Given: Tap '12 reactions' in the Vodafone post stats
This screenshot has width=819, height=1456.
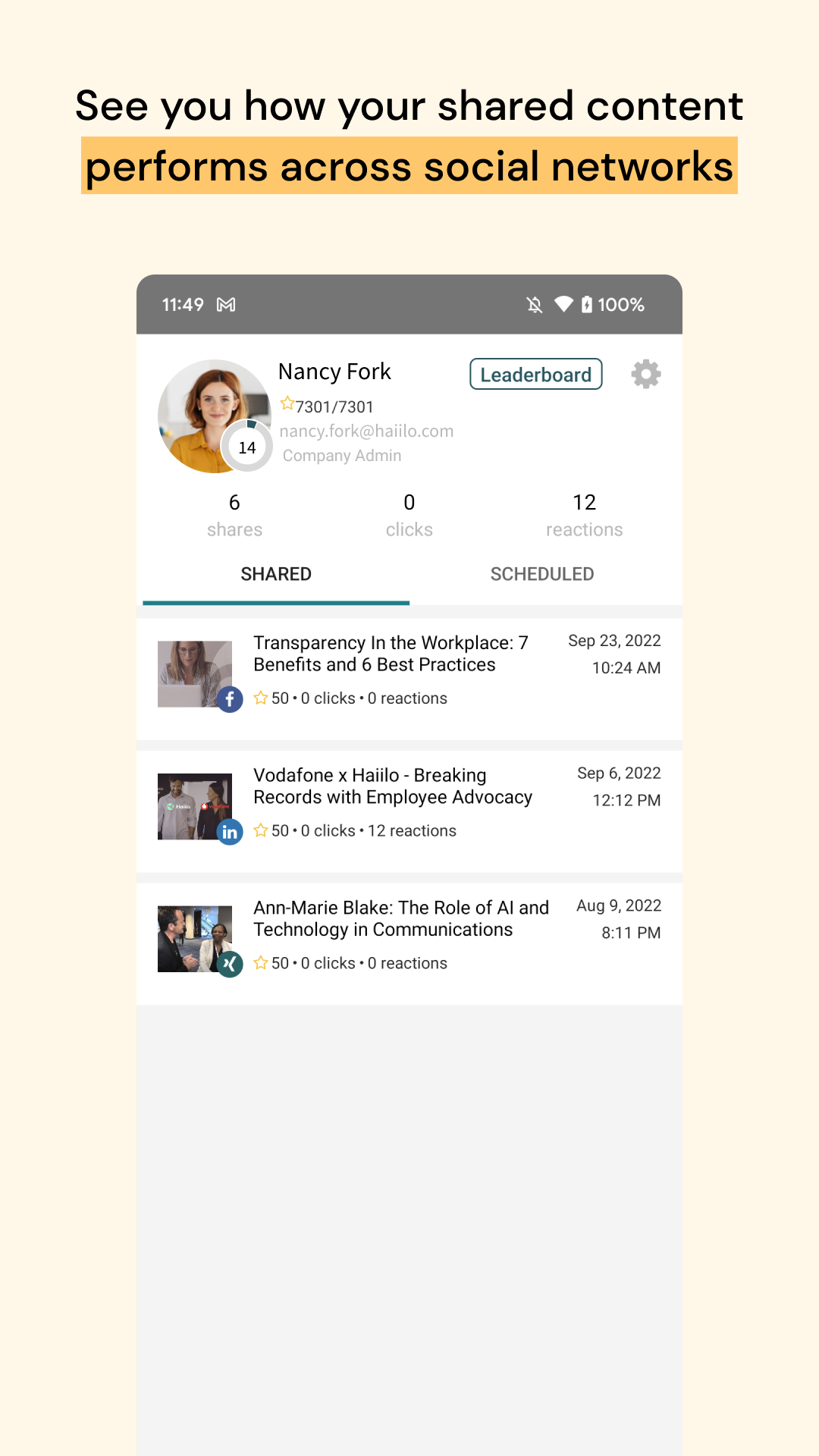Looking at the screenshot, I should [412, 831].
